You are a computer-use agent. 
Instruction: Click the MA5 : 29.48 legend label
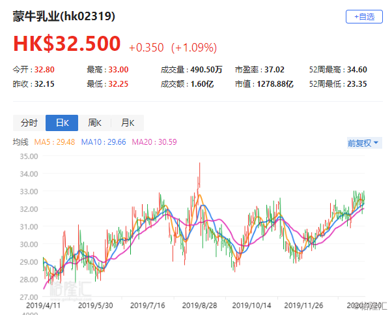[x=55, y=142]
